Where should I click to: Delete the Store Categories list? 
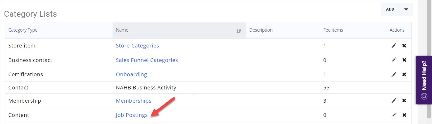404,46
